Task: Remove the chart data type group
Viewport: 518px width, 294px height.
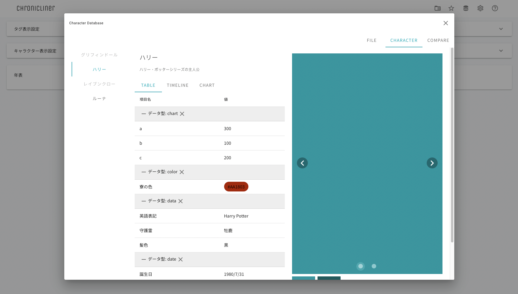Action: pyautogui.click(x=182, y=114)
